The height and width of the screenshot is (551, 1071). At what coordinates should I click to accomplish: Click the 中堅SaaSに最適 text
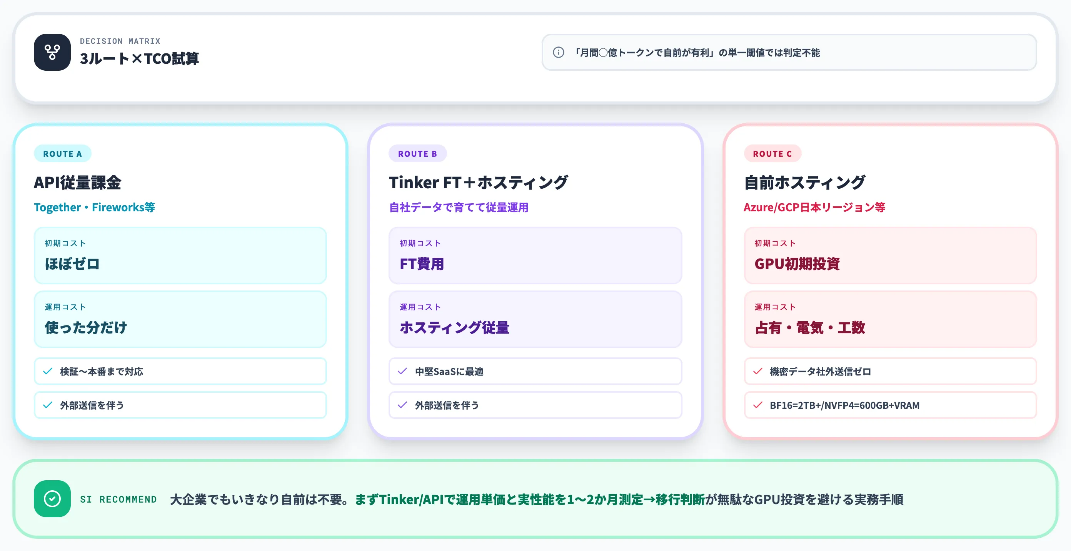click(x=449, y=372)
